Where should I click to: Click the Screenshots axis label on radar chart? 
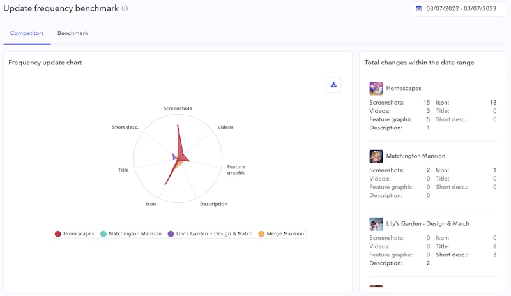[178, 108]
